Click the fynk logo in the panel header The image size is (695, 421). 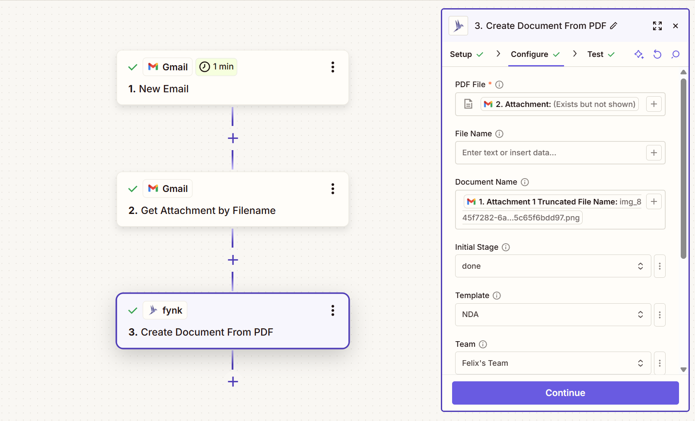pos(458,25)
